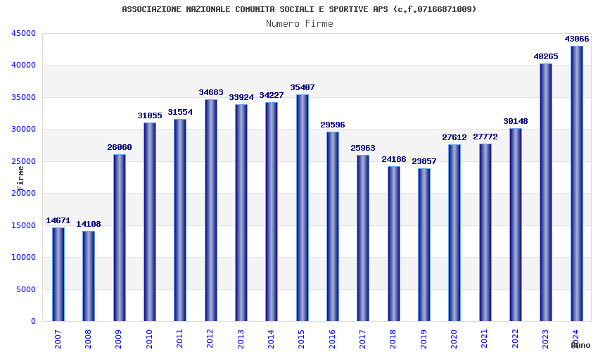Image resolution: width=598 pixels, height=352 pixels.
Task: Click the chart title ASSOCIAZIONE NAZIONALE COMUNITA SOCIALI
Action: [x=300, y=9]
